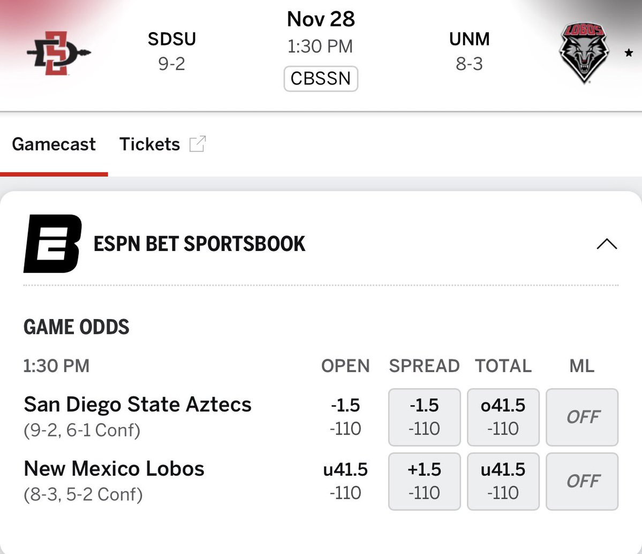642x554 pixels.
Task: Click the ESPN BET Sportsbook logo
Action: coord(52,244)
